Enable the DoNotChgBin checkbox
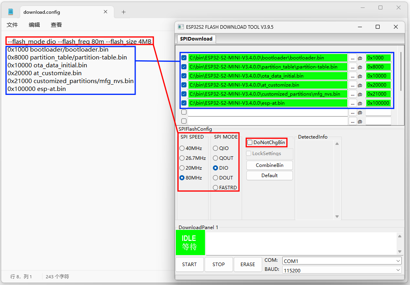Viewport: 410px width, 285px height. pyautogui.click(x=250, y=142)
